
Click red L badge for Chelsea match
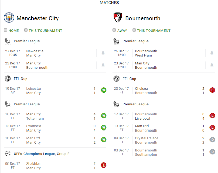point(212,90)
